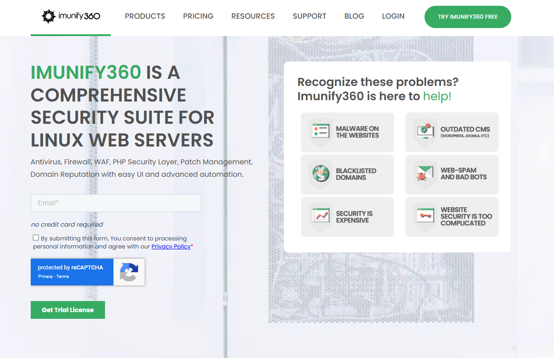The image size is (554, 358).
Task: Click the 'Antivirus, Firewall, WAF' description text
Action: [x=142, y=168]
